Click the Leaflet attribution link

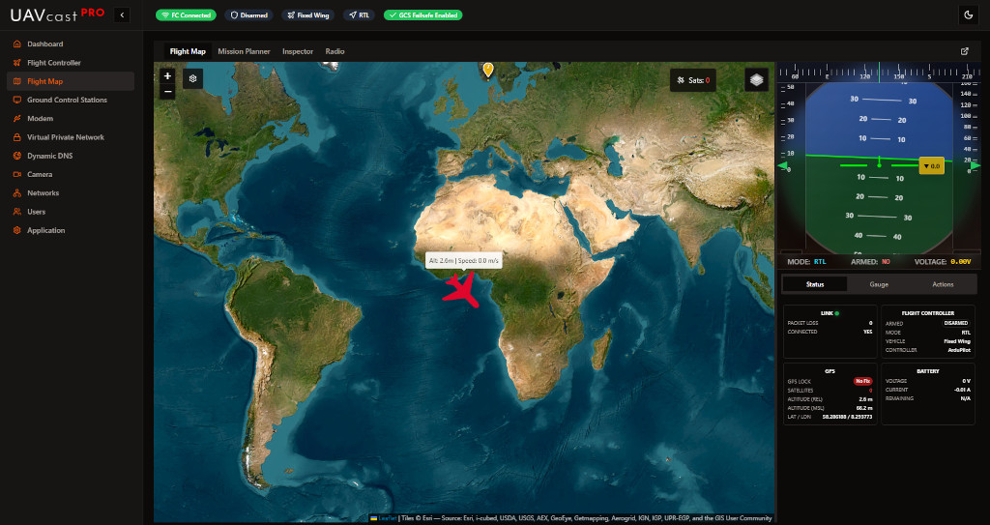click(x=387, y=518)
